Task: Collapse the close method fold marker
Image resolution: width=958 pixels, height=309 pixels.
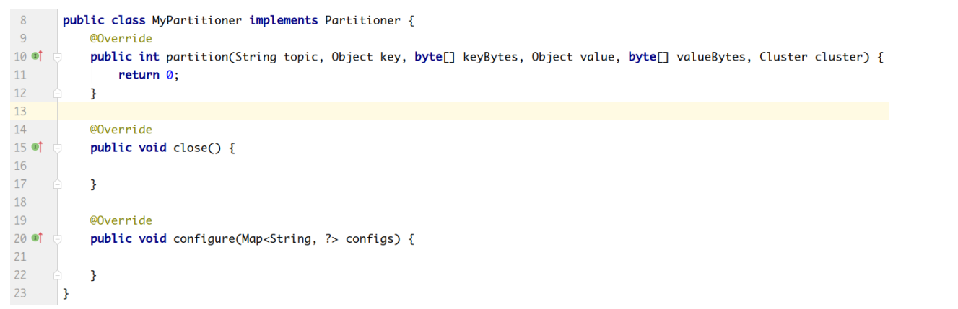Action: click(x=57, y=148)
